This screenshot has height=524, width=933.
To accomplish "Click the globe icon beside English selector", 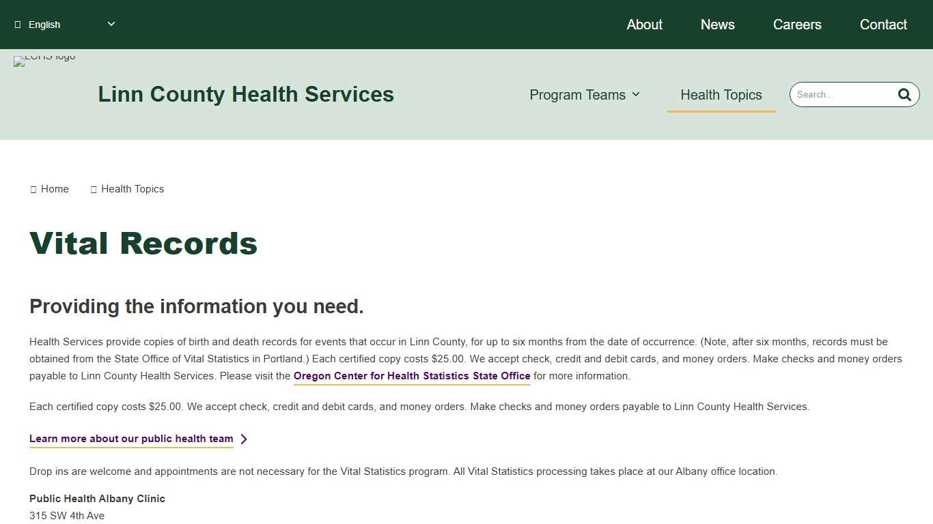I will tap(19, 24).
